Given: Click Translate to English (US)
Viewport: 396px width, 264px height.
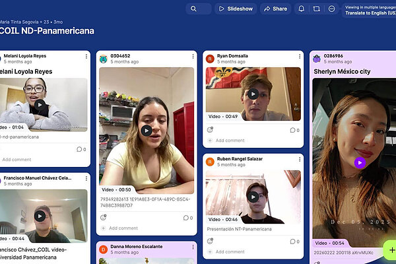Looking at the screenshot, I should (370, 13).
